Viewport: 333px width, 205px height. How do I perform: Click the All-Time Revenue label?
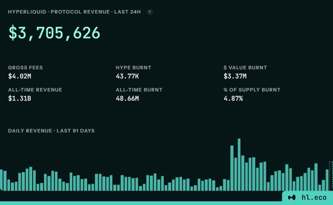[x=35, y=90]
